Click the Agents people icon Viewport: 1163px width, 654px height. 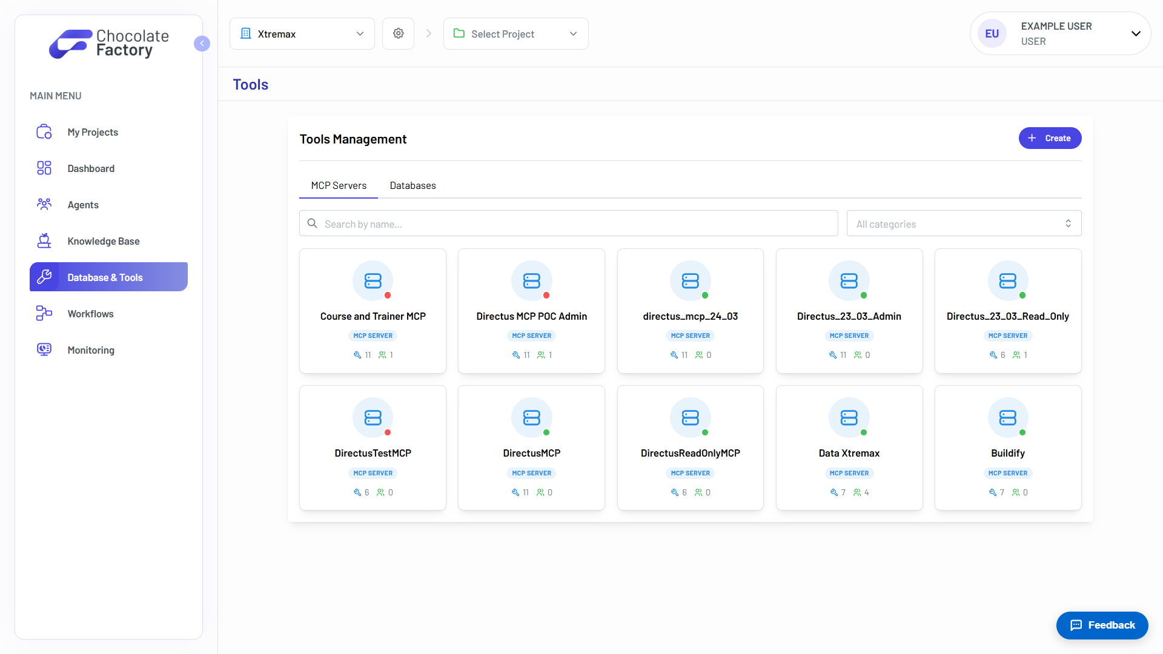point(44,204)
